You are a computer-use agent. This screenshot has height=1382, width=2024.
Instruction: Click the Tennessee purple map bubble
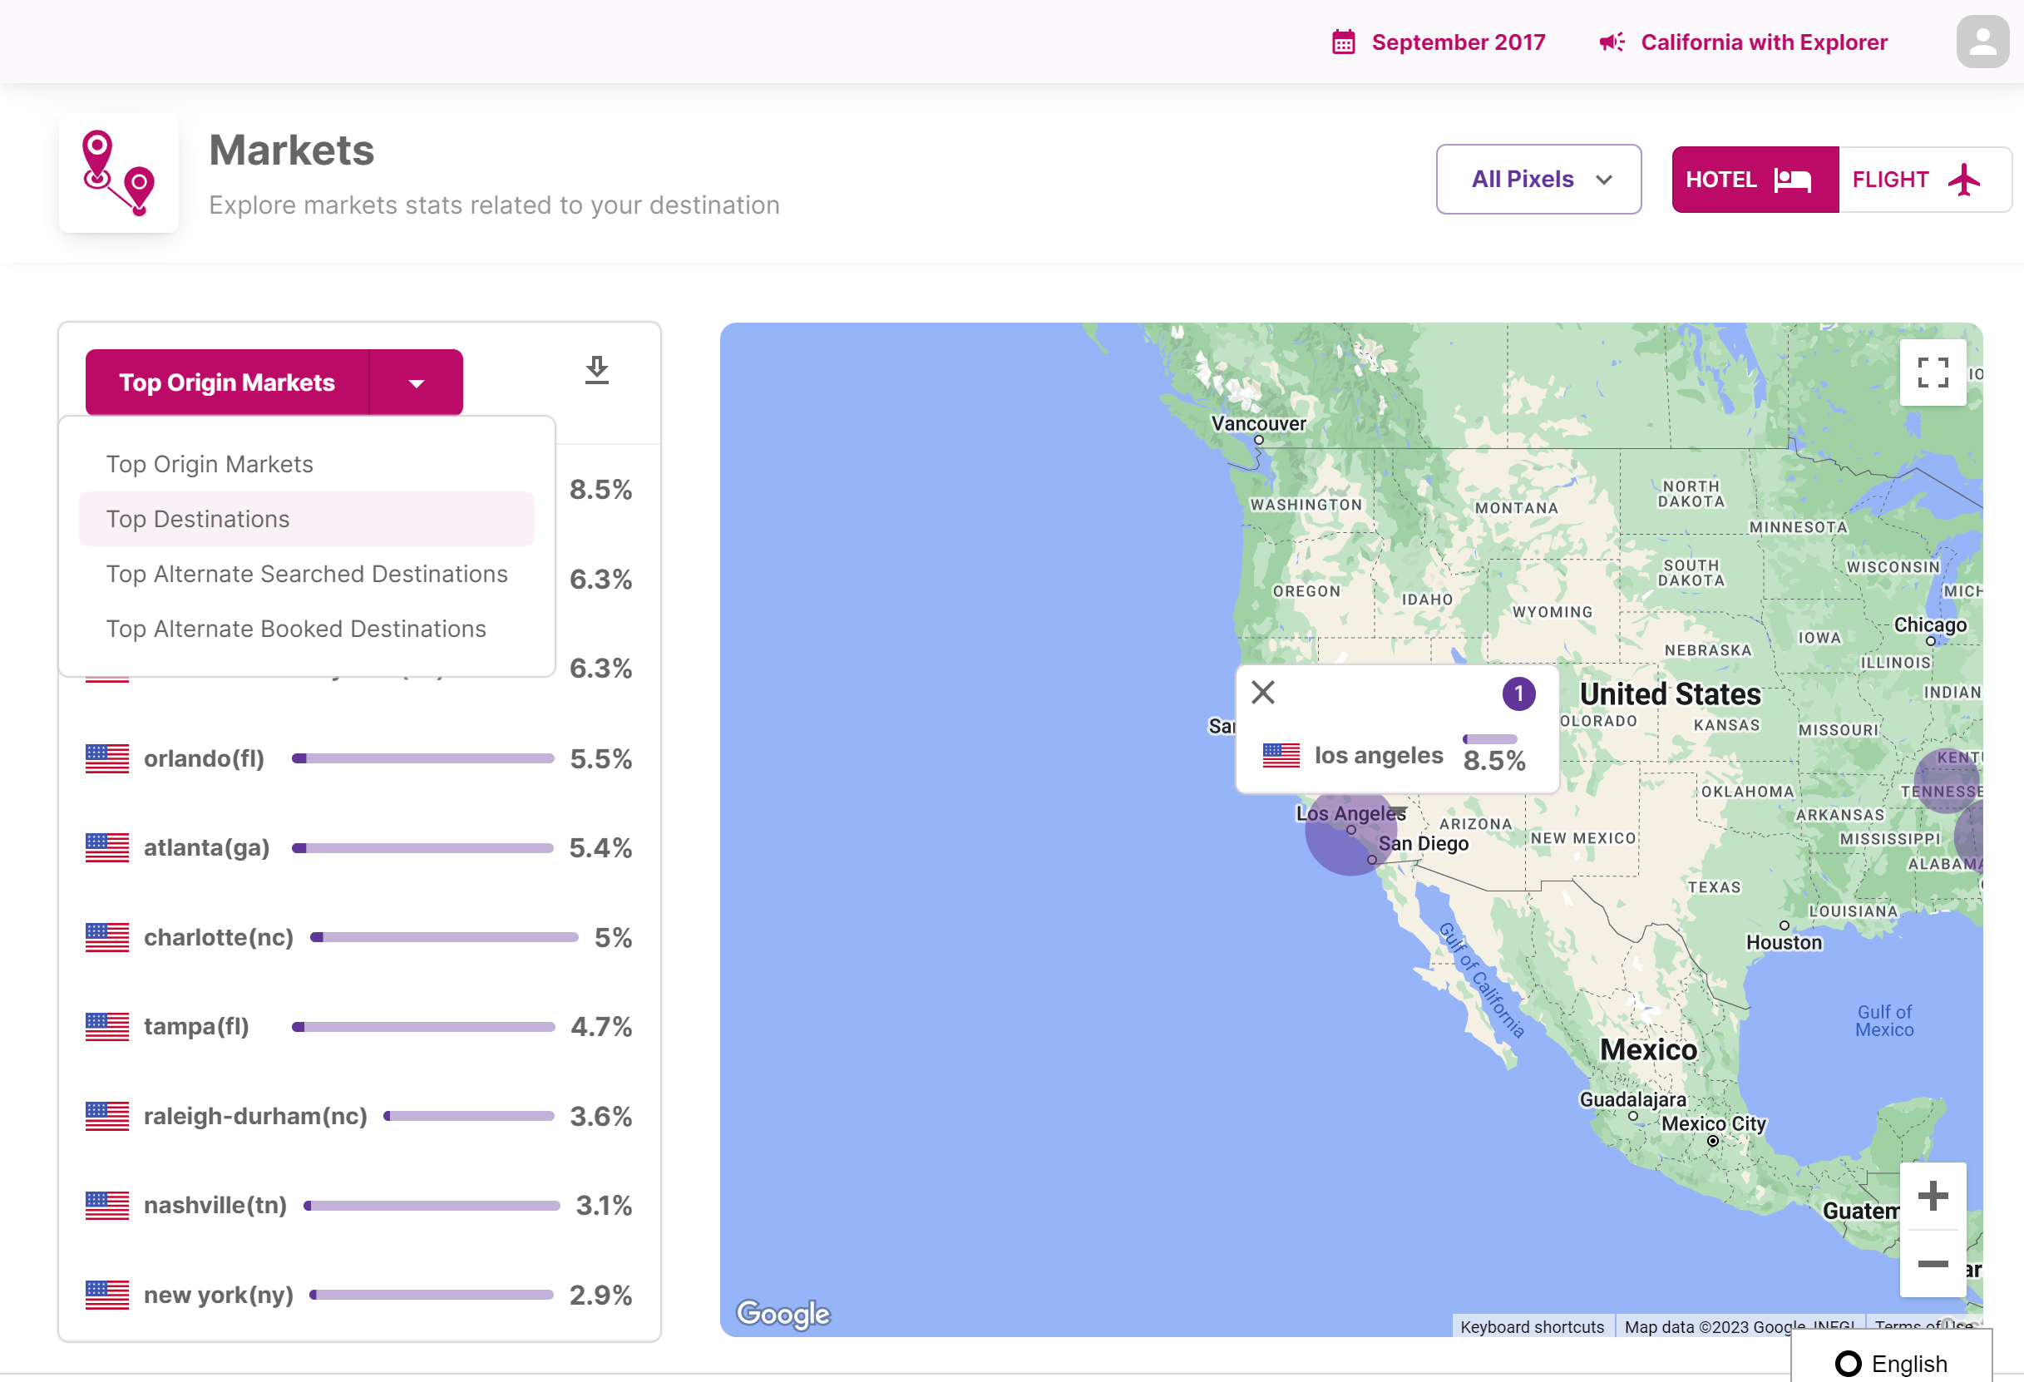1947,779
